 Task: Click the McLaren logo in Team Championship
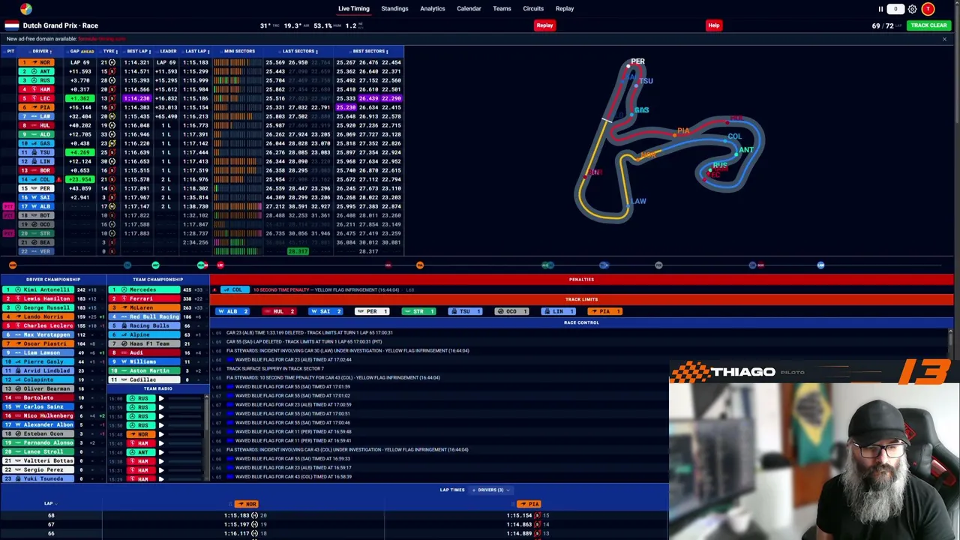(x=124, y=307)
